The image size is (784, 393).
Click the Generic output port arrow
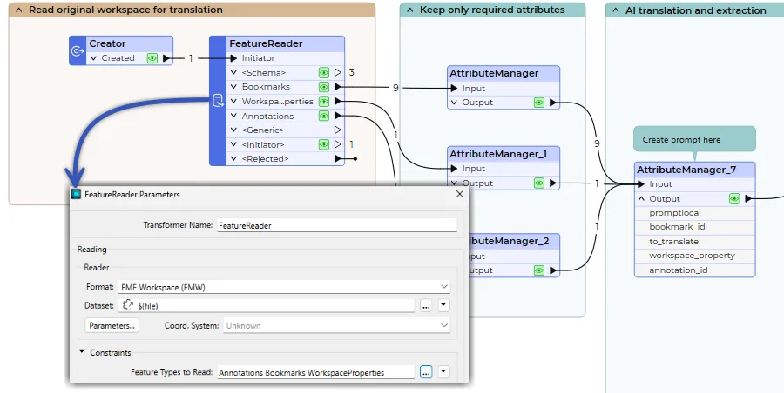[x=338, y=130]
